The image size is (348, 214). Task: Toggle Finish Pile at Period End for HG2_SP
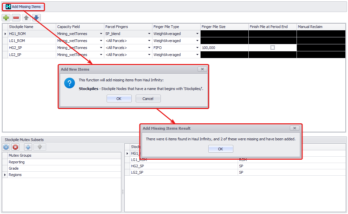tap(272, 48)
